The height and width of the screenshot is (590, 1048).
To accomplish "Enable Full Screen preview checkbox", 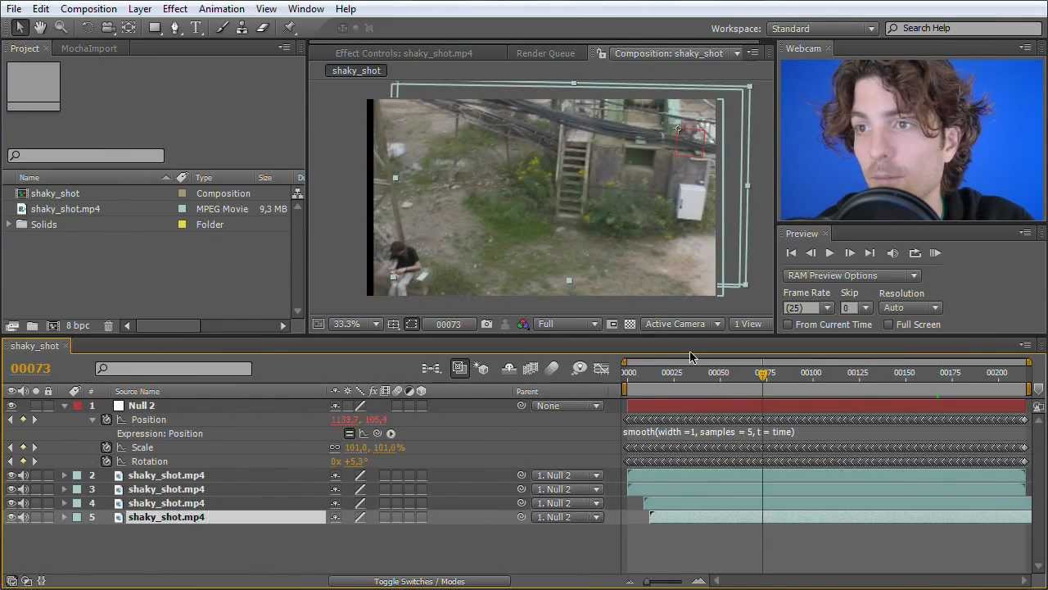I will (x=888, y=324).
